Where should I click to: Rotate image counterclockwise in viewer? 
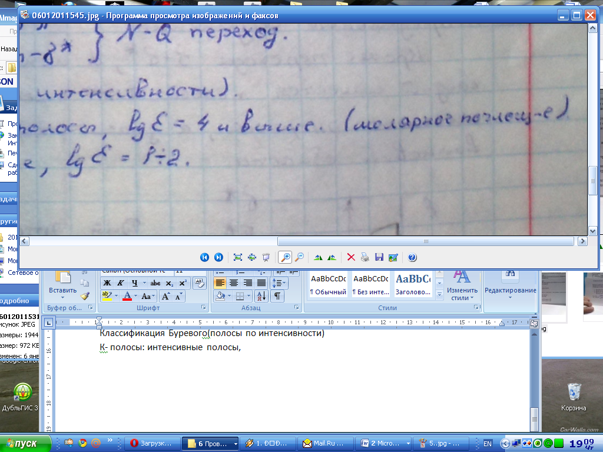[332, 258]
